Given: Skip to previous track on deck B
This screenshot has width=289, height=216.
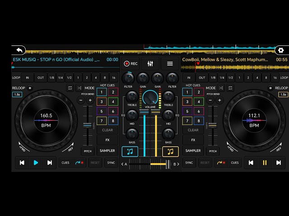Looking at the screenshot, I should click(251, 162).
